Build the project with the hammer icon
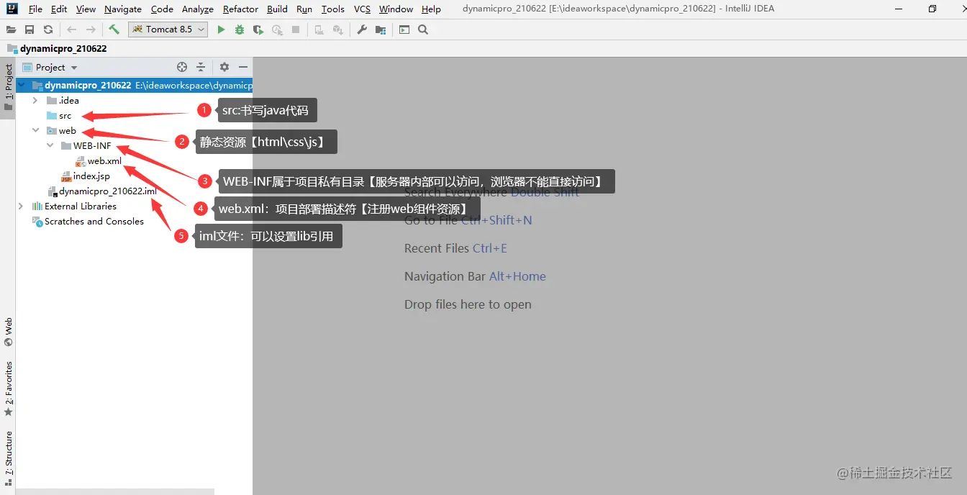967x495 pixels. click(x=113, y=29)
